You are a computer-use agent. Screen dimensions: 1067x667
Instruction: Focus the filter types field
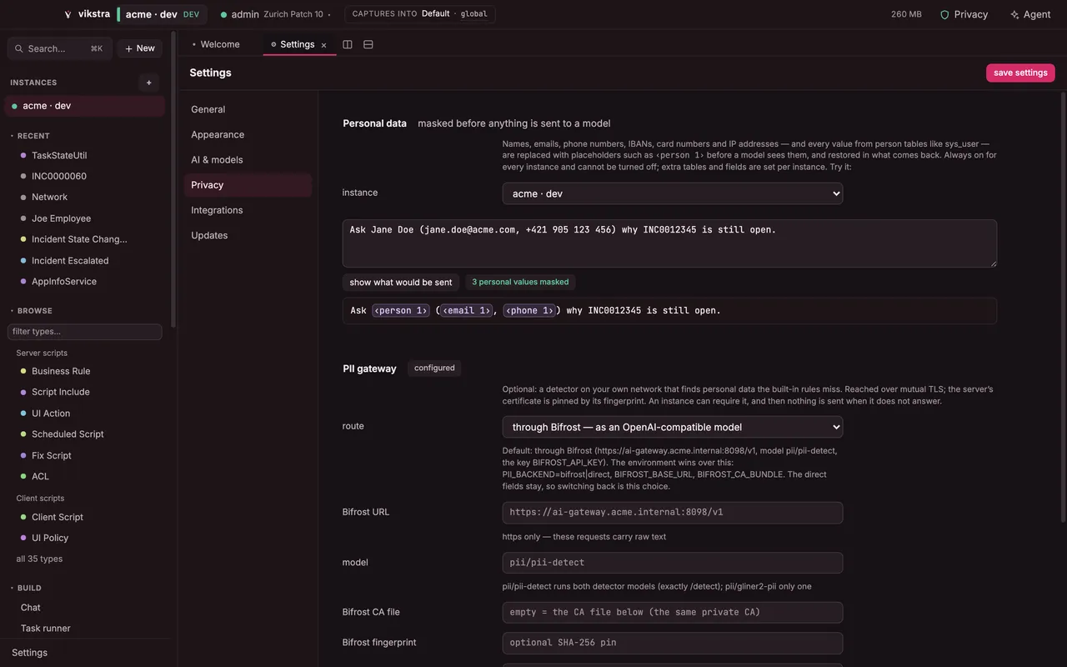pos(85,332)
